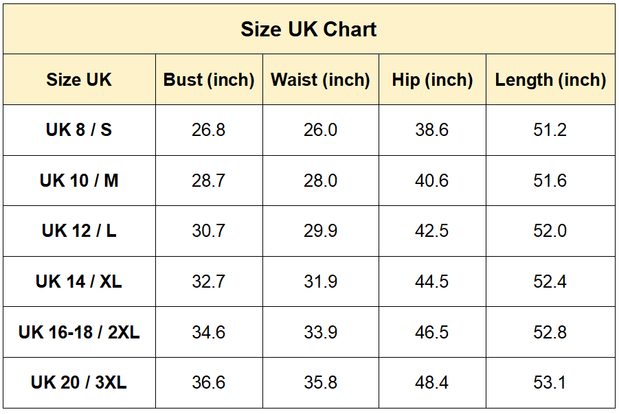Select the hip value 42.5

click(431, 231)
